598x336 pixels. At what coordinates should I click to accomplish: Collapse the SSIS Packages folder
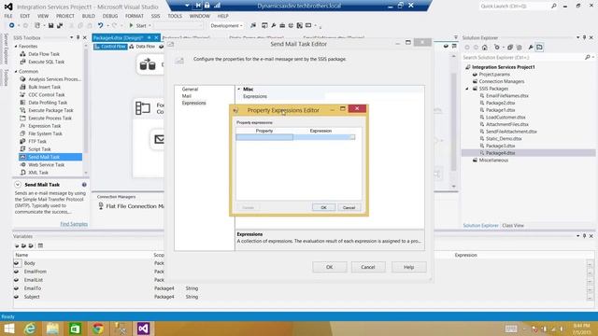467,89
